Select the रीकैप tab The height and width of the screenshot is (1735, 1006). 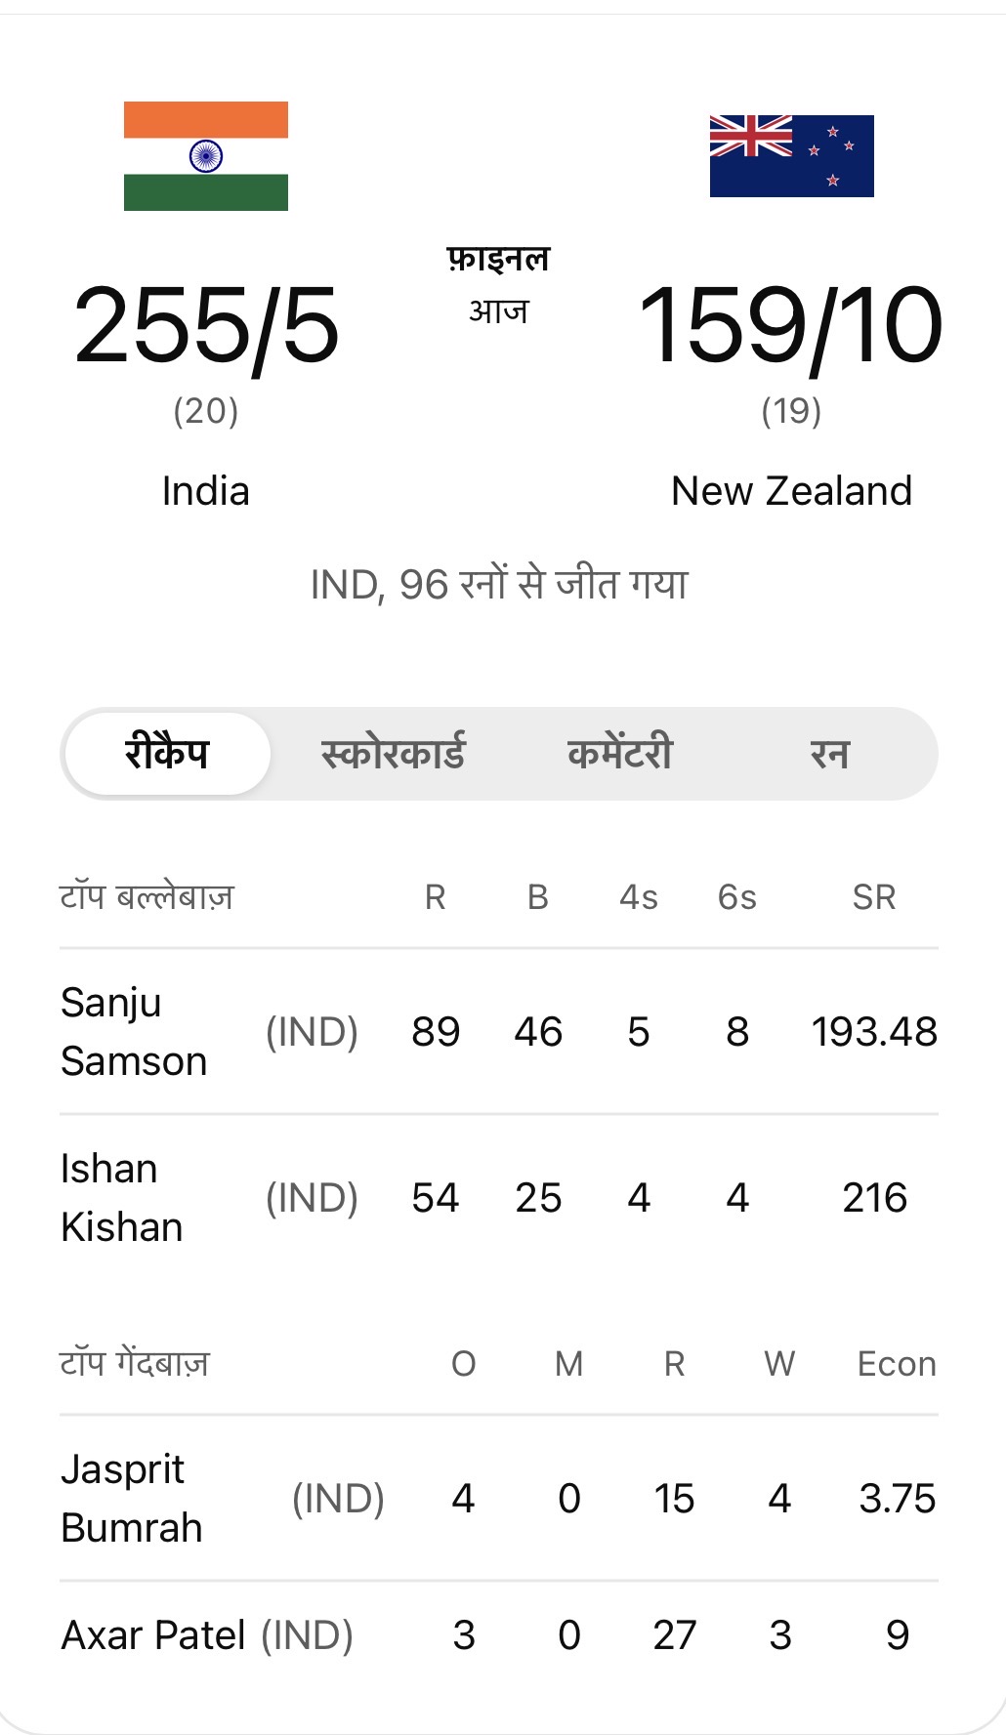[167, 754]
